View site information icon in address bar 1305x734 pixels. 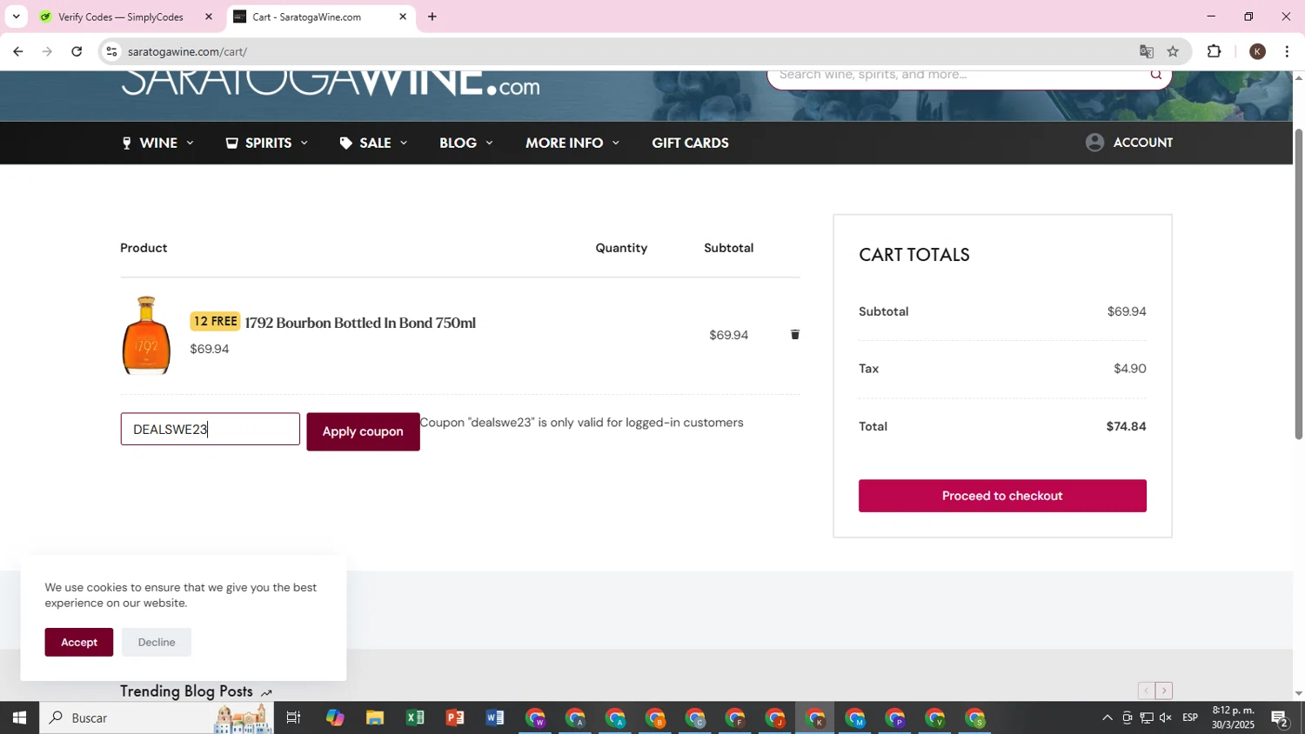click(111, 51)
